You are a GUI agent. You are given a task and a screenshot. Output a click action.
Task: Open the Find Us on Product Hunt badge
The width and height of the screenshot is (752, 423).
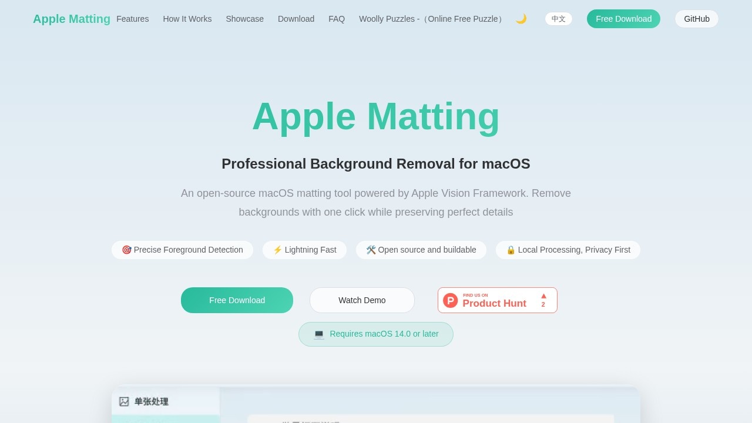pyautogui.click(x=498, y=300)
